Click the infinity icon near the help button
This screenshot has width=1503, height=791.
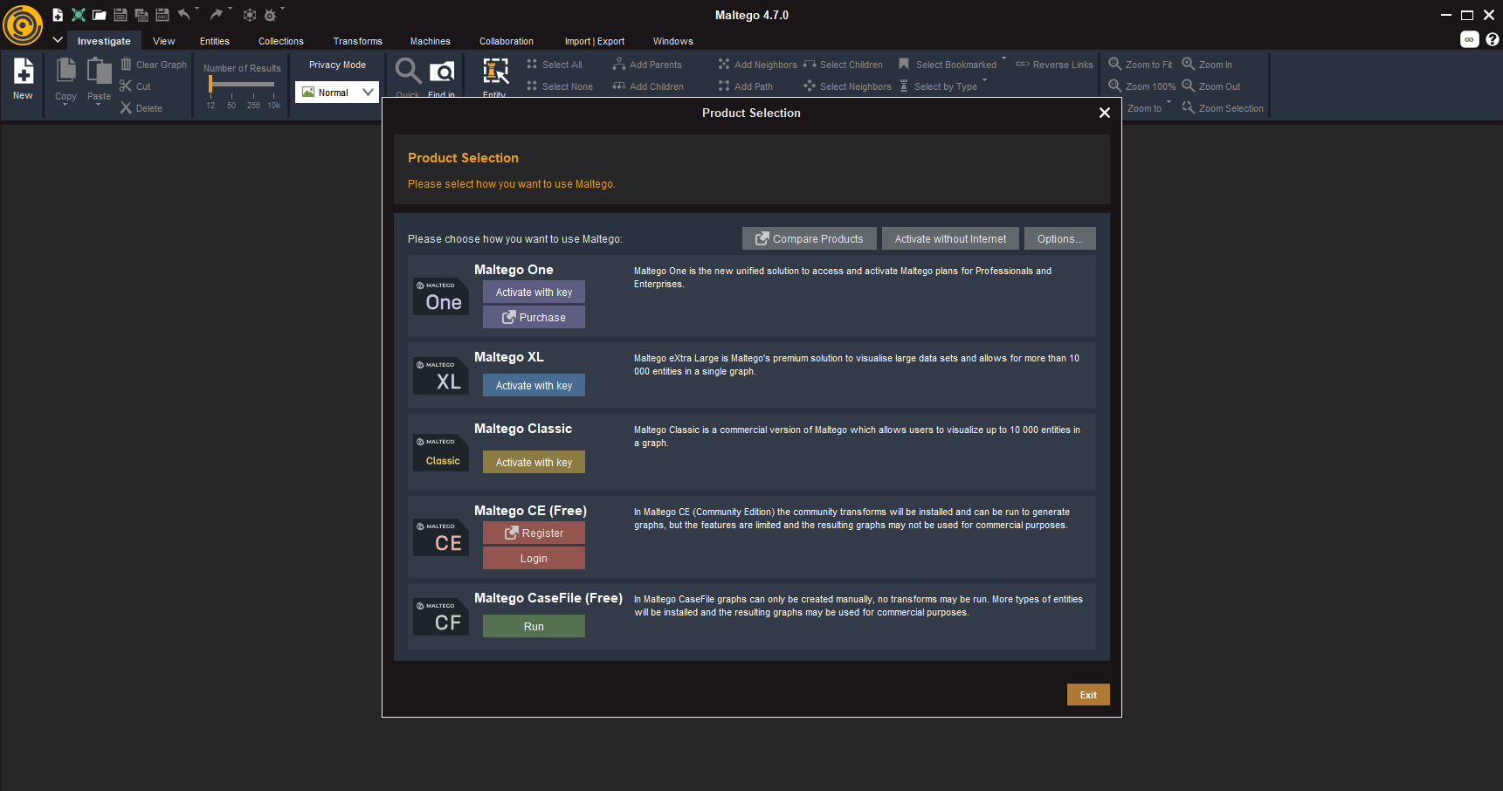click(x=1470, y=39)
